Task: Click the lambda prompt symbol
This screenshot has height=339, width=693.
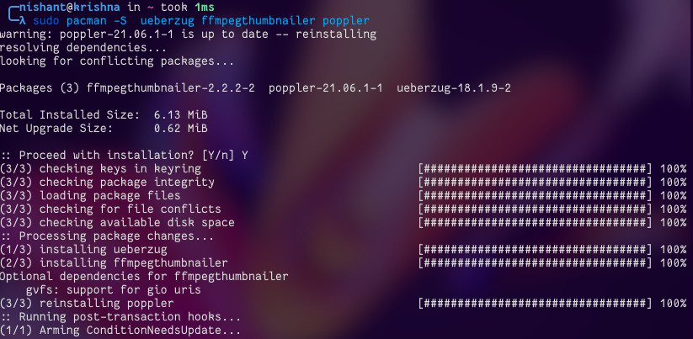Action: (23, 21)
